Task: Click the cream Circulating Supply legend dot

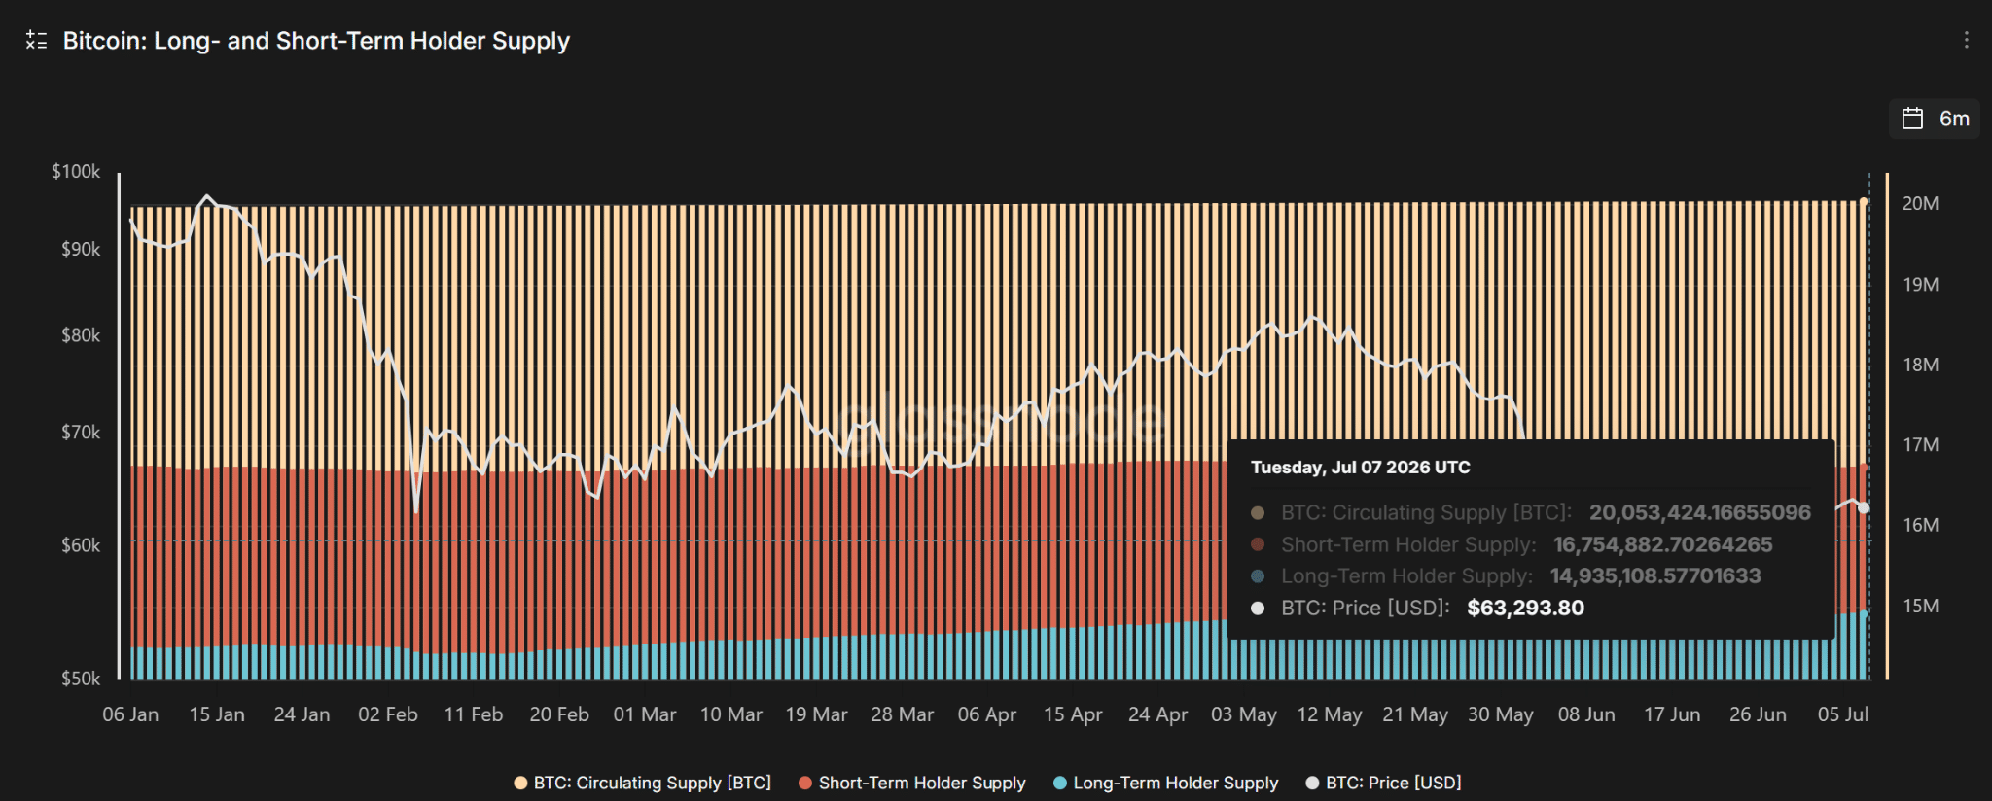Action: coord(520,783)
